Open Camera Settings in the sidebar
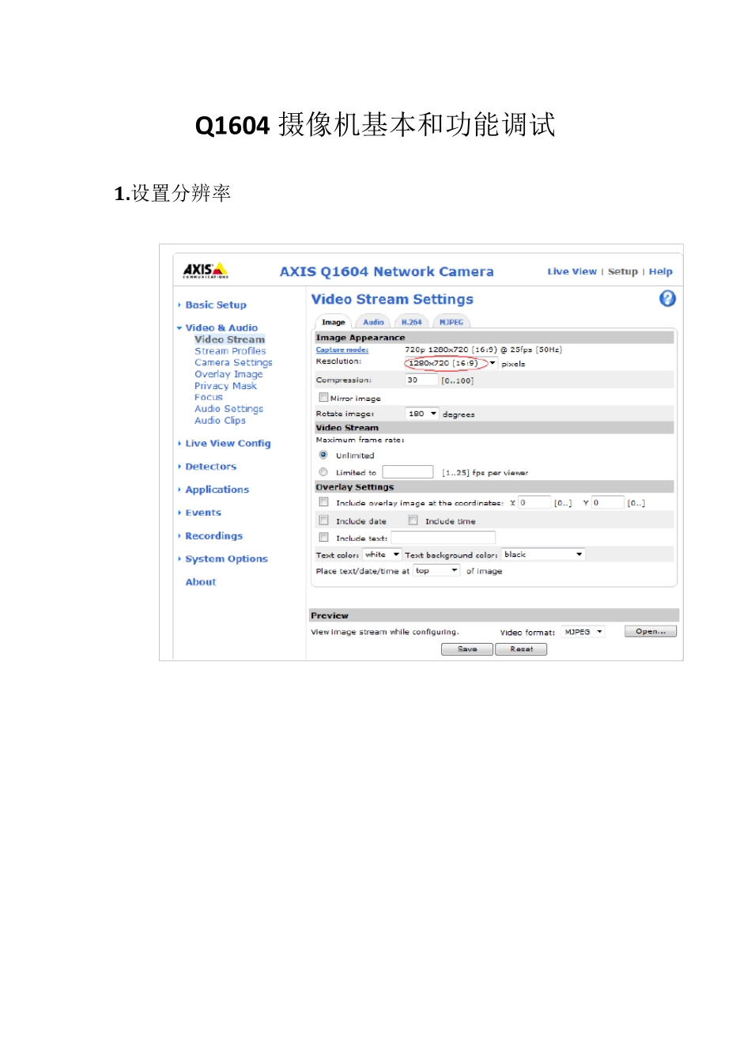Viewport: 751px width, 1063px height. pyautogui.click(x=233, y=362)
